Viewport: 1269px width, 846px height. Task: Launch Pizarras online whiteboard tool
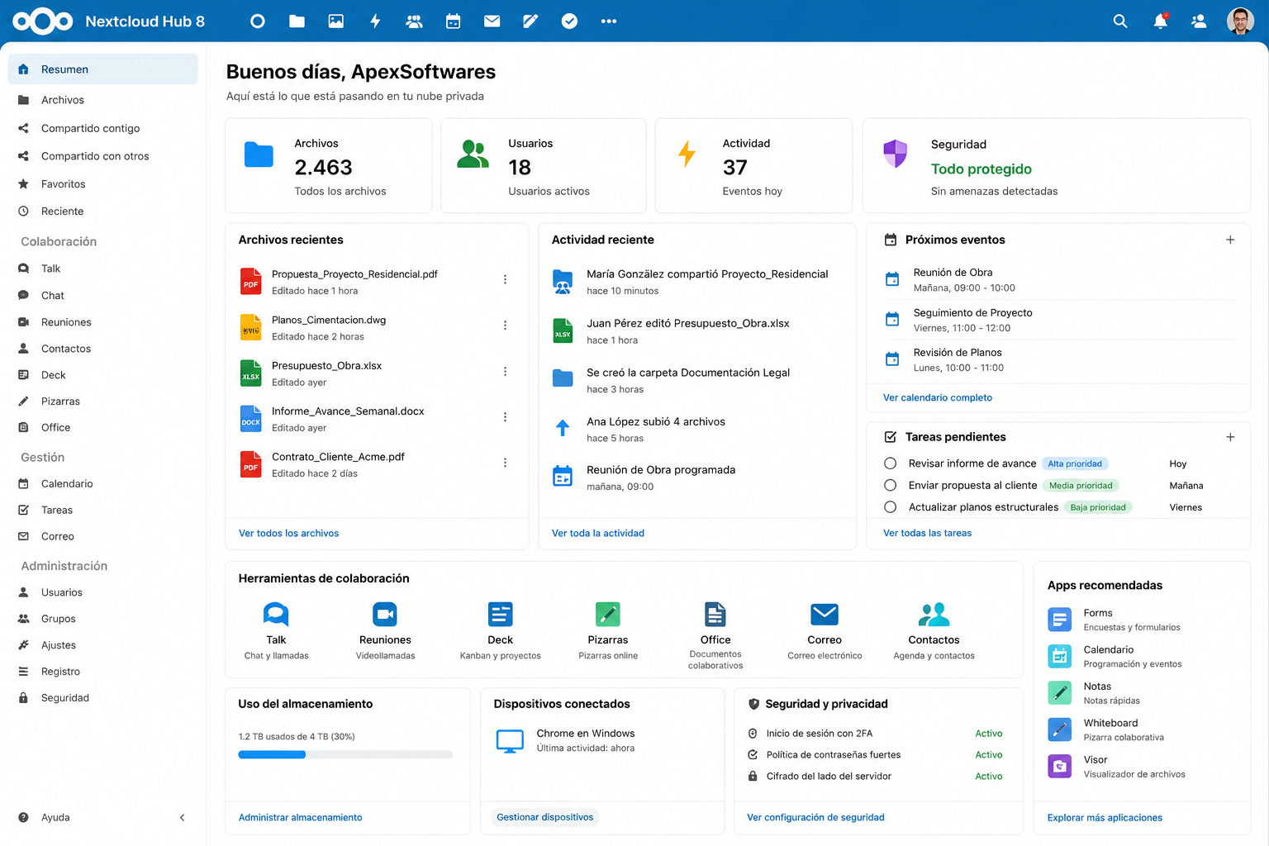(x=608, y=630)
